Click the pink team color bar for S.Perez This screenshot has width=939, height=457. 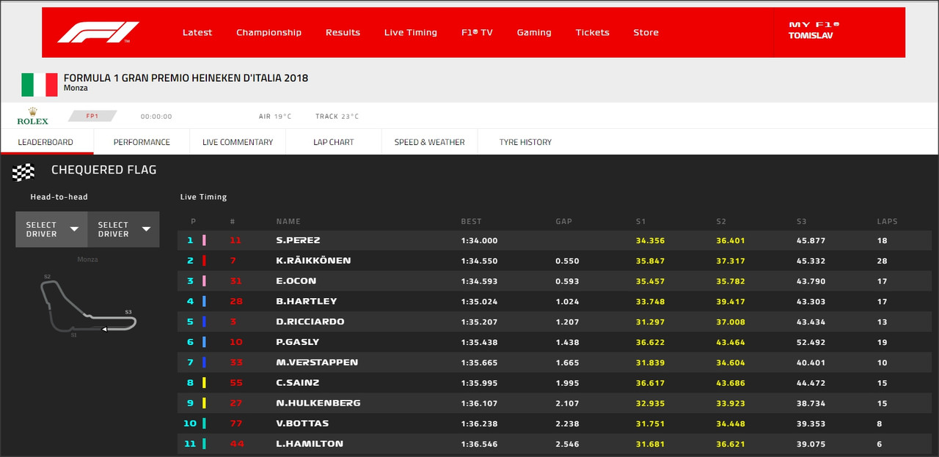pyautogui.click(x=204, y=240)
